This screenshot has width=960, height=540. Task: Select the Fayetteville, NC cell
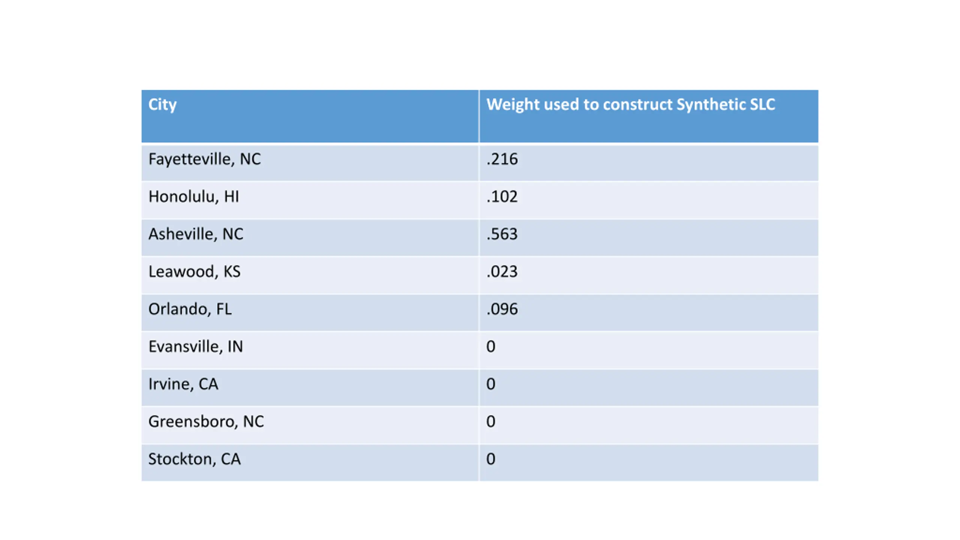click(x=310, y=163)
